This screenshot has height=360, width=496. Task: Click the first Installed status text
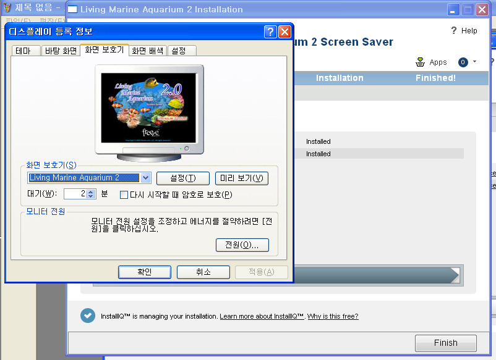(x=319, y=141)
